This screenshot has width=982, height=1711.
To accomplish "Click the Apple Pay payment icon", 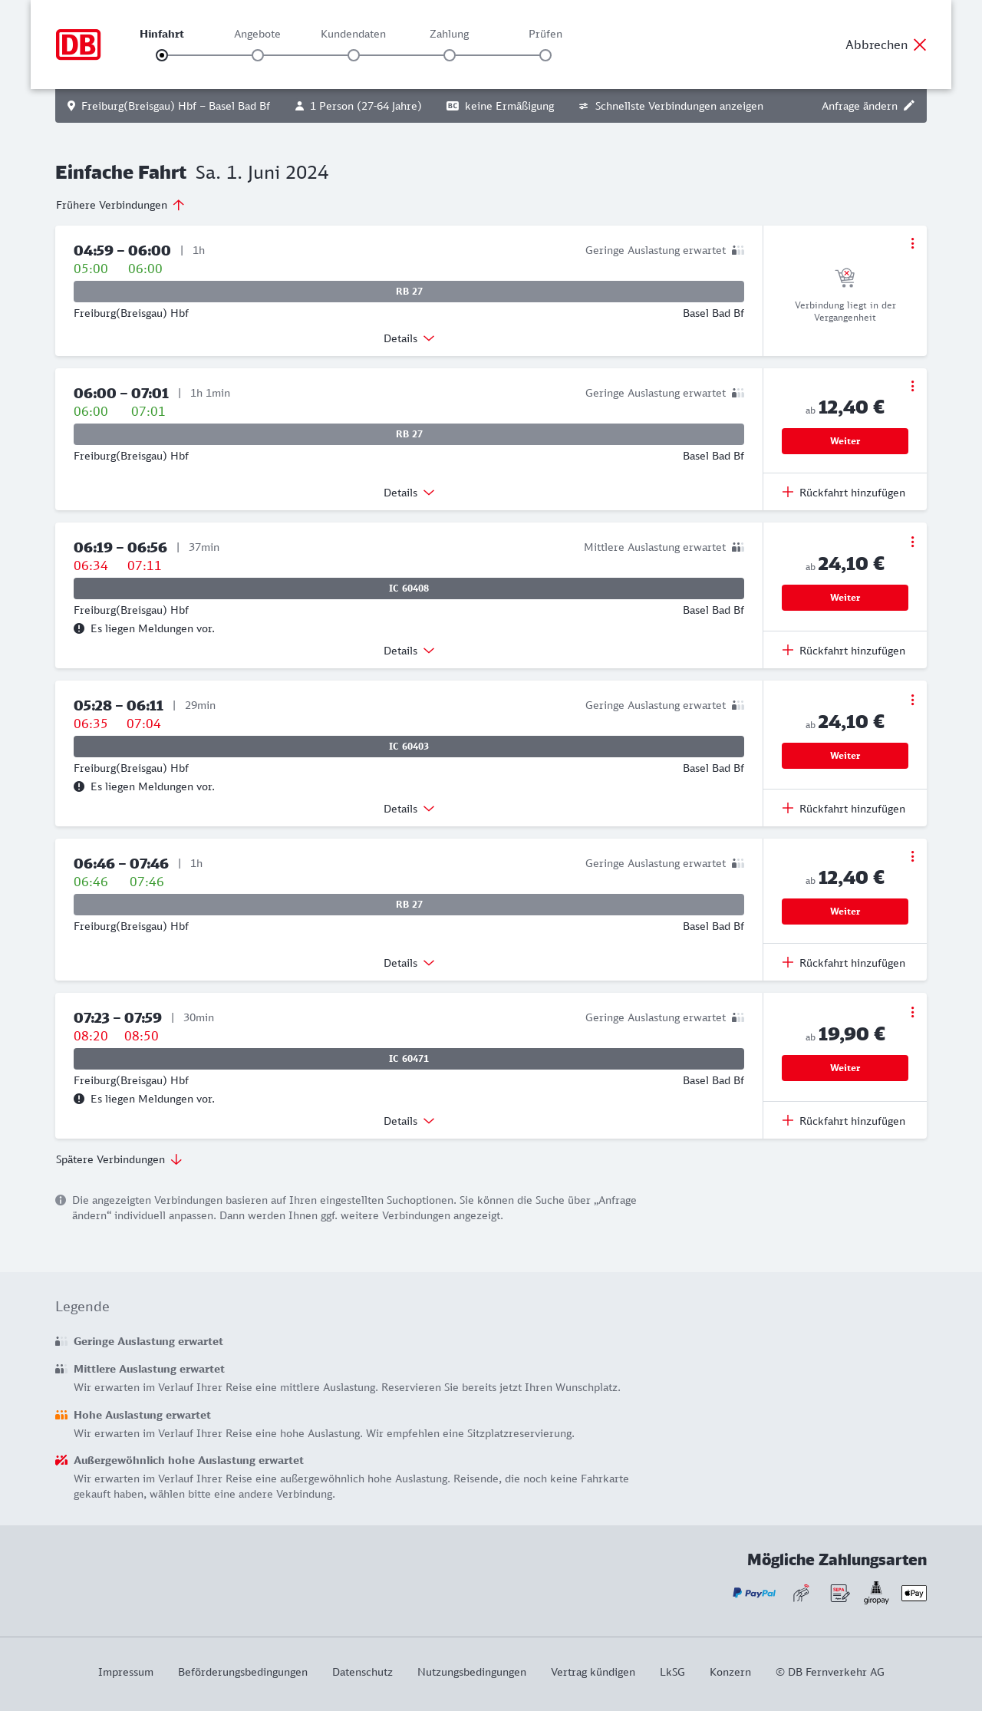I will [x=914, y=1593].
